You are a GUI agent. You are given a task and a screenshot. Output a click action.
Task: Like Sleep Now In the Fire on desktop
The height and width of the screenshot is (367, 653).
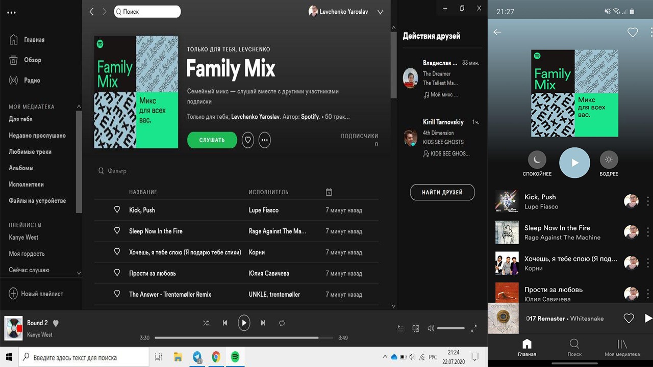click(x=117, y=231)
